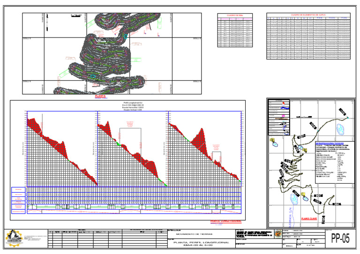The width and height of the screenshot is (360, 254).
Task: Click the municipal crest in title block
Action: pos(278,234)
